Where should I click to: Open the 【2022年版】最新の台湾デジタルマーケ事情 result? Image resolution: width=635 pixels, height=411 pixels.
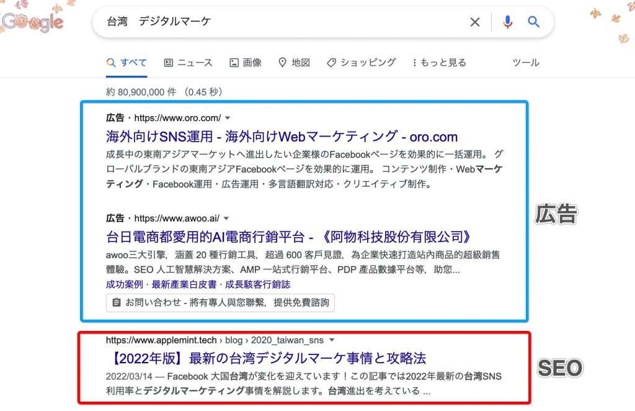[x=266, y=358]
